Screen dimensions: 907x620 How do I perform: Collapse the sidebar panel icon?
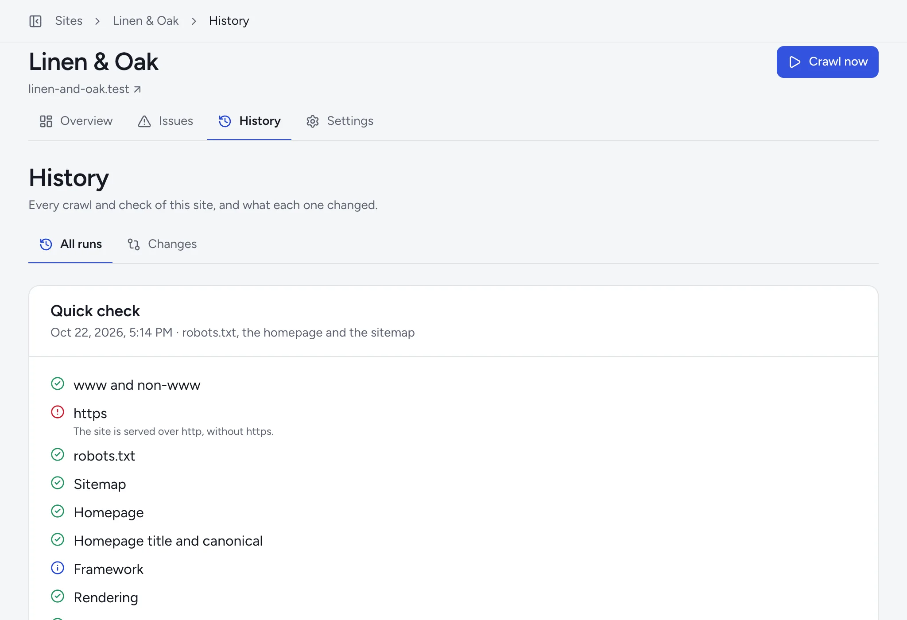click(35, 21)
